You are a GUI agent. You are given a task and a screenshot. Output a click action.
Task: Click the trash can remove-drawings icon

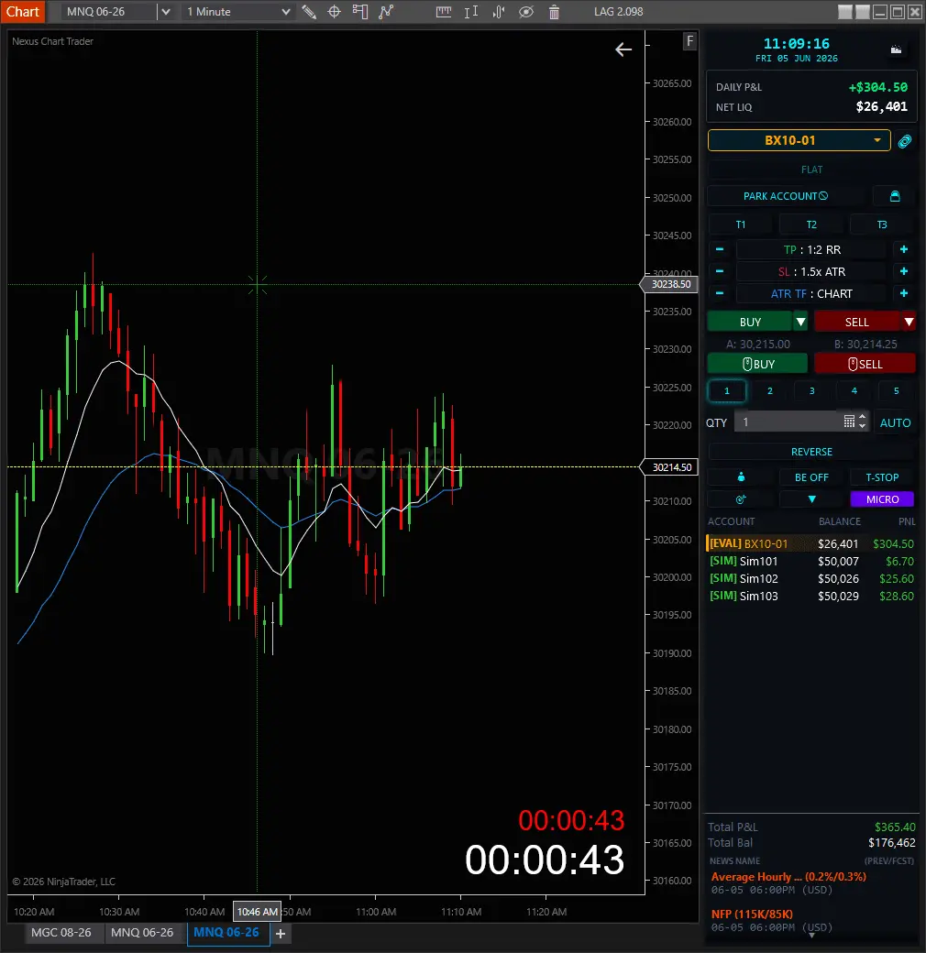(x=554, y=12)
